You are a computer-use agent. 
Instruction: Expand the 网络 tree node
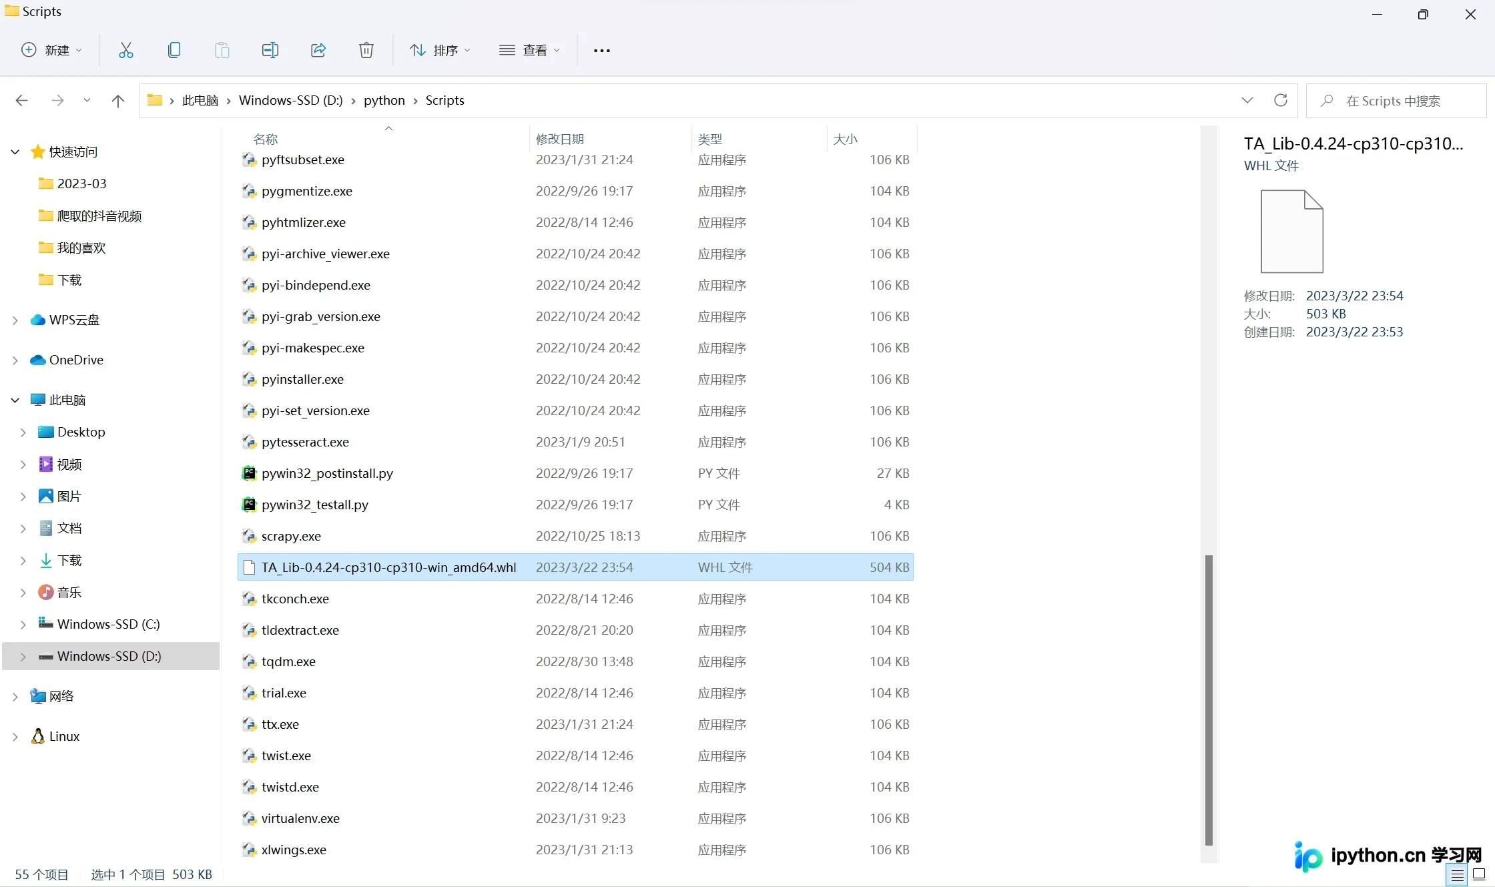coord(15,696)
